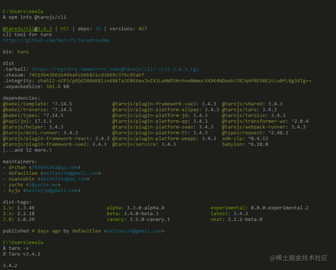
Task: Click the '@babel/types: ^7.14.5' entry
Action: pyautogui.click(x=33, y=116)
